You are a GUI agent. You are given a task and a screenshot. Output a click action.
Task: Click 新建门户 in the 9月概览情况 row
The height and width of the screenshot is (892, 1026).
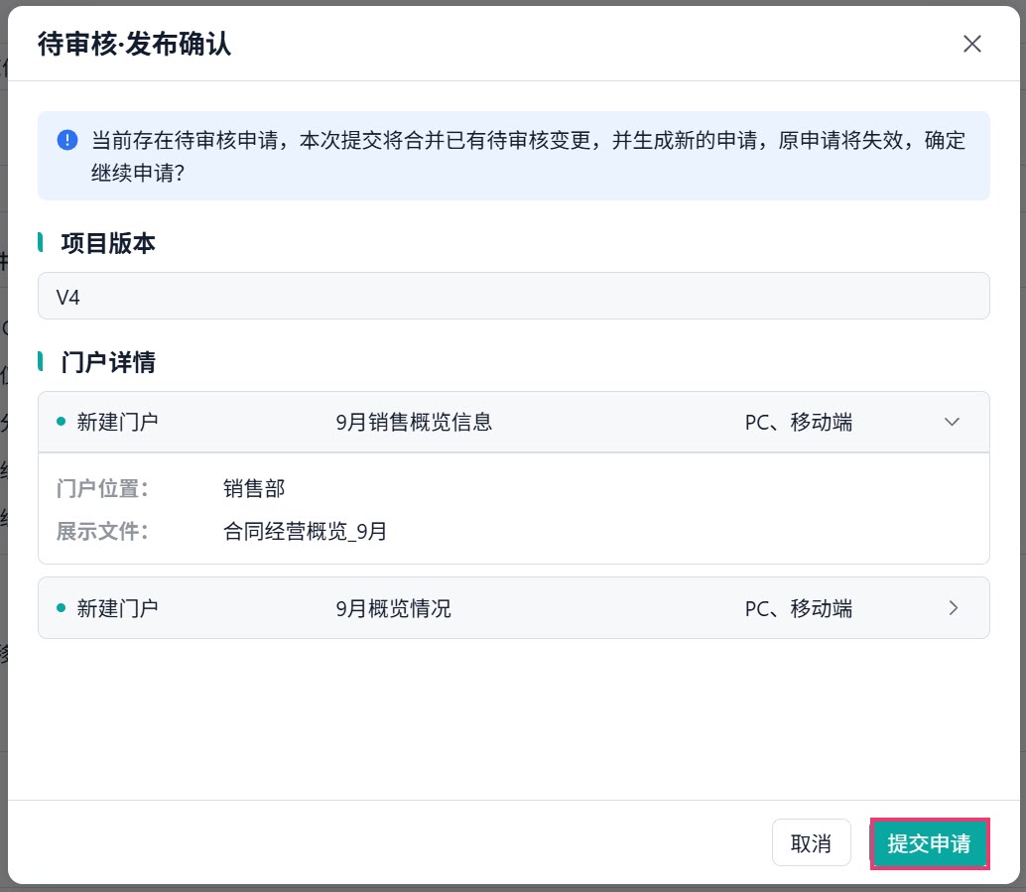(x=117, y=608)
